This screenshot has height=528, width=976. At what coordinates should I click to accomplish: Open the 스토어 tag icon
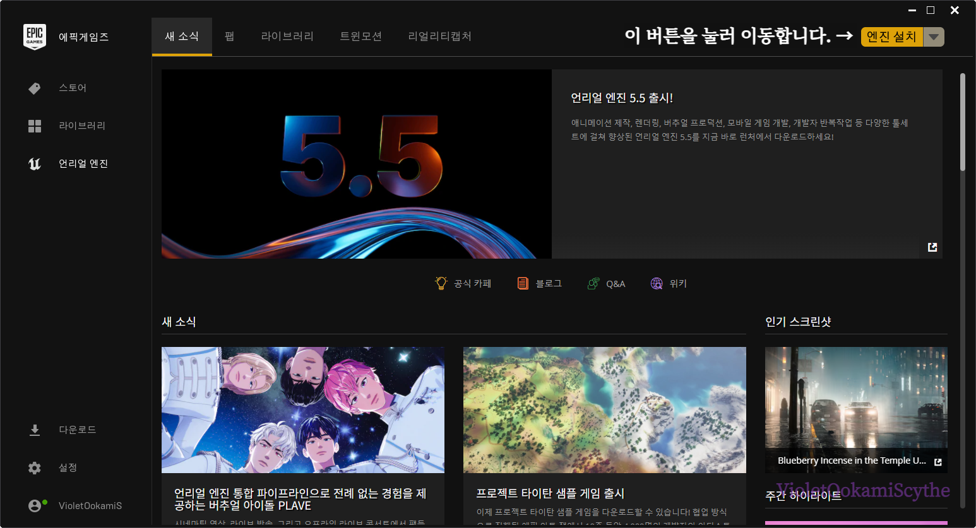(35, 88)
